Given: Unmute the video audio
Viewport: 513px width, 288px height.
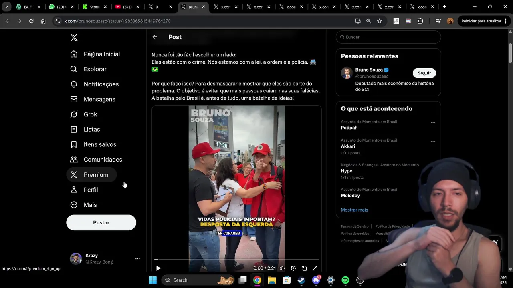Looking at the screenshot, I should pos(283,268).
